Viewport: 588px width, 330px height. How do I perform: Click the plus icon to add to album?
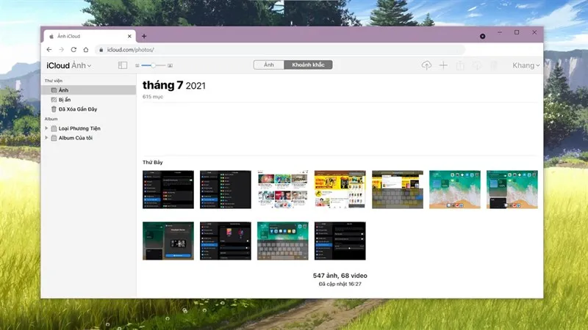click(443, 65)
